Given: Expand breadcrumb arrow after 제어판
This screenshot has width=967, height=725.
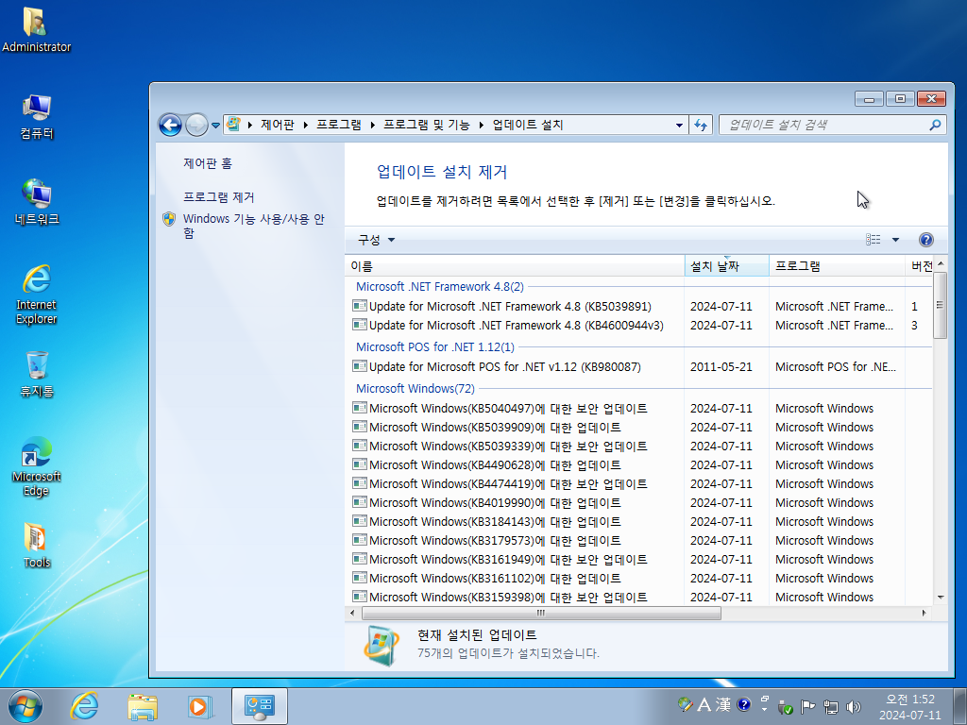Looking at the screenshot, I should [305, 126].
